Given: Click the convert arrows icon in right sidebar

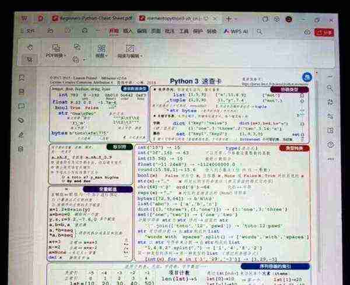Looking at the screenshot, I should (x=330, y=103).
